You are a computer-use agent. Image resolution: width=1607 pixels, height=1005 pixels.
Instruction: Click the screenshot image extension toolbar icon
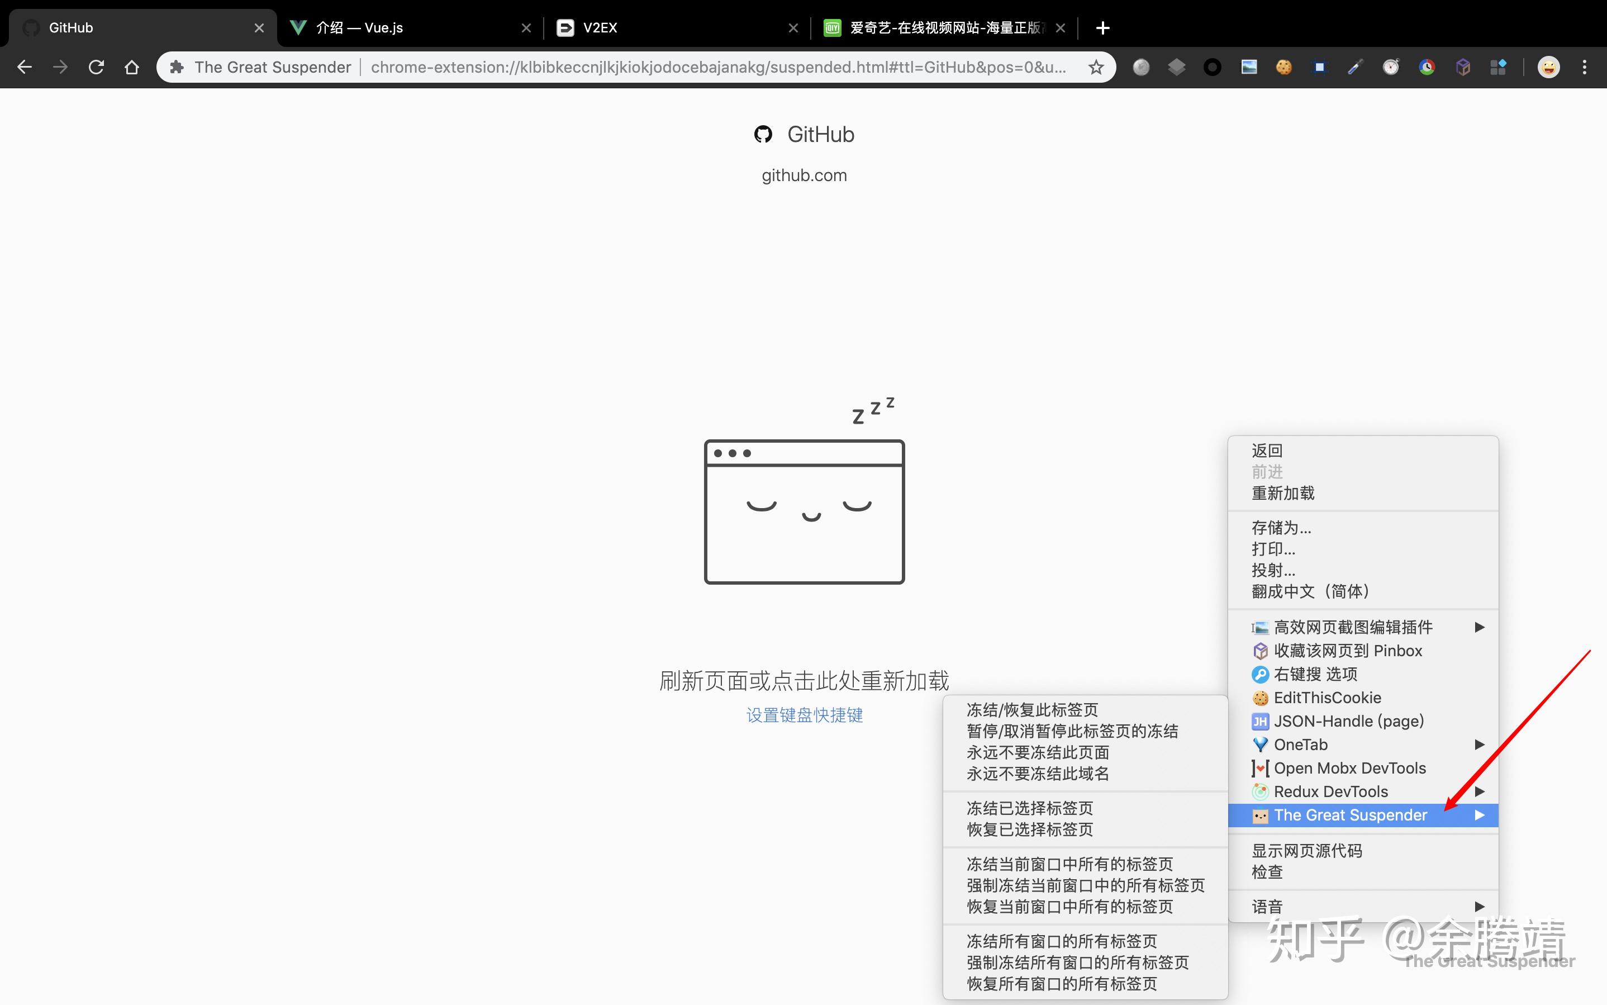[x=1248, y=67]
